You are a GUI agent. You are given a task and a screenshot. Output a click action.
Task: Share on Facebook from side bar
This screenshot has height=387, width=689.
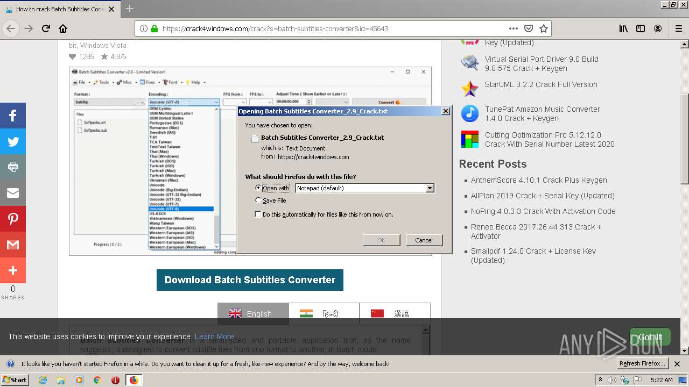point(13,116)
